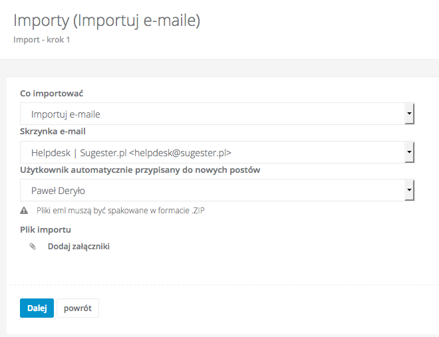The image size is (439, 337).
Task: Click the 'Skrzynka e-mail' field label
Action: [53, 131]
